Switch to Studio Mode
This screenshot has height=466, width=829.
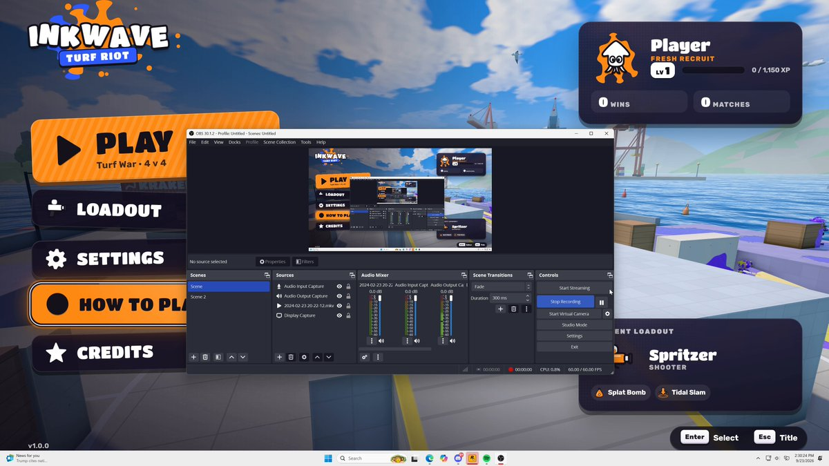[574, 324]
